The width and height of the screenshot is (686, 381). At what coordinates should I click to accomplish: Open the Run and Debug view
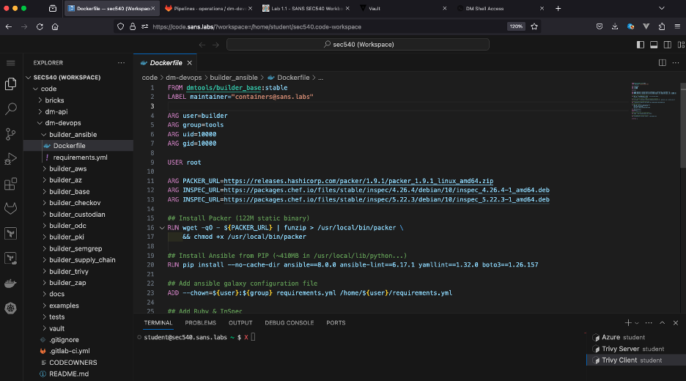tap(11, 159)
